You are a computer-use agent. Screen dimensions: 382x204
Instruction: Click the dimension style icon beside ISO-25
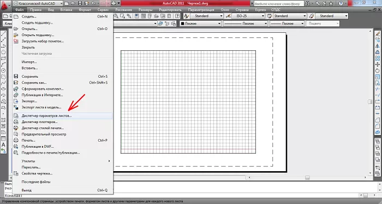228,16
